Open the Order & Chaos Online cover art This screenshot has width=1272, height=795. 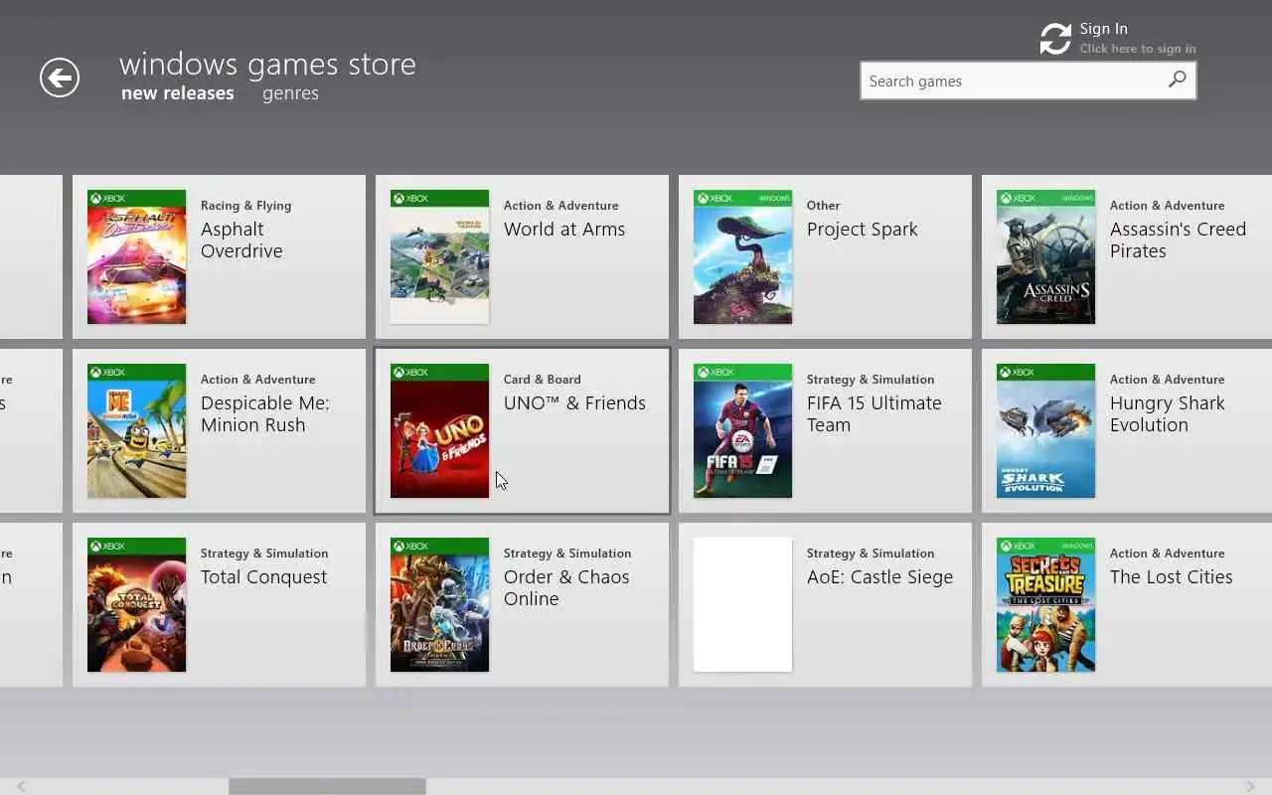pos(439,604)
